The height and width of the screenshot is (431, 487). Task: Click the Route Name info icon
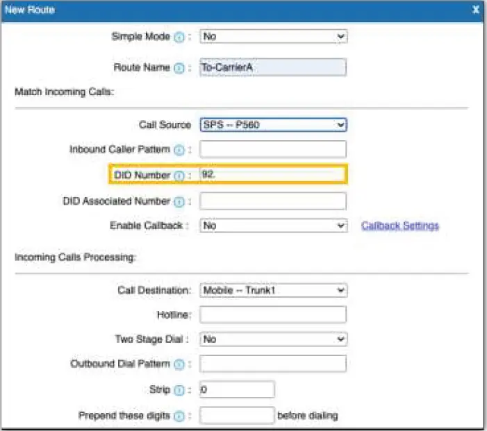[x=179, y=68]
